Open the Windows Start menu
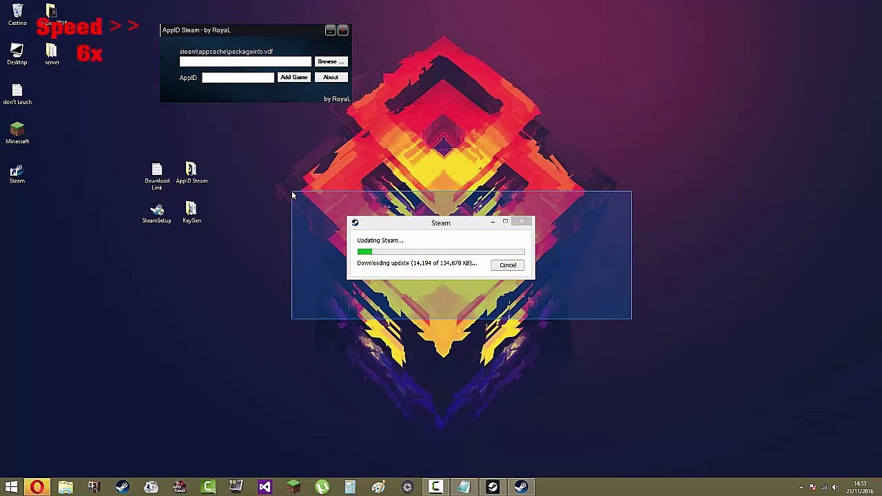Screen dimensions: 882x496 click(11, 487)
